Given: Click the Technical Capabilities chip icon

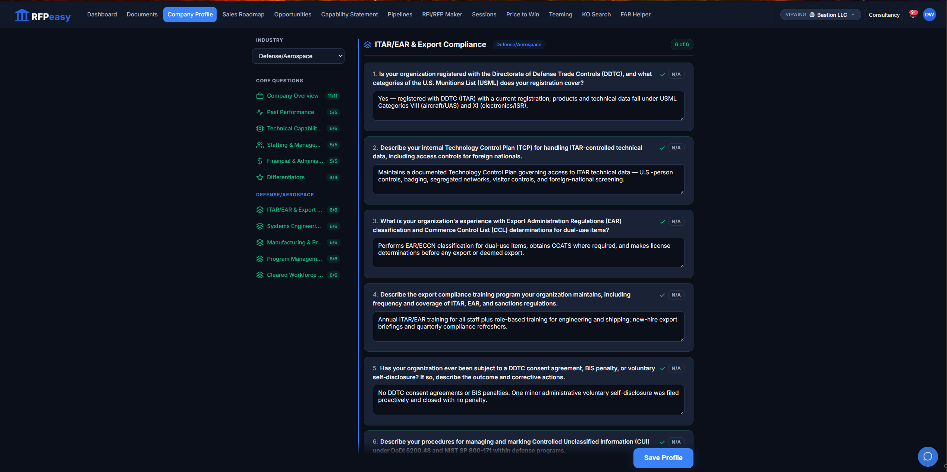Looking at the screenshot, I should [260, 129].
